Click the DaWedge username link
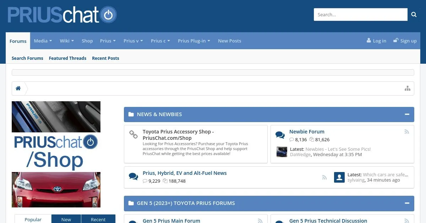 click(x=300, y=154)
